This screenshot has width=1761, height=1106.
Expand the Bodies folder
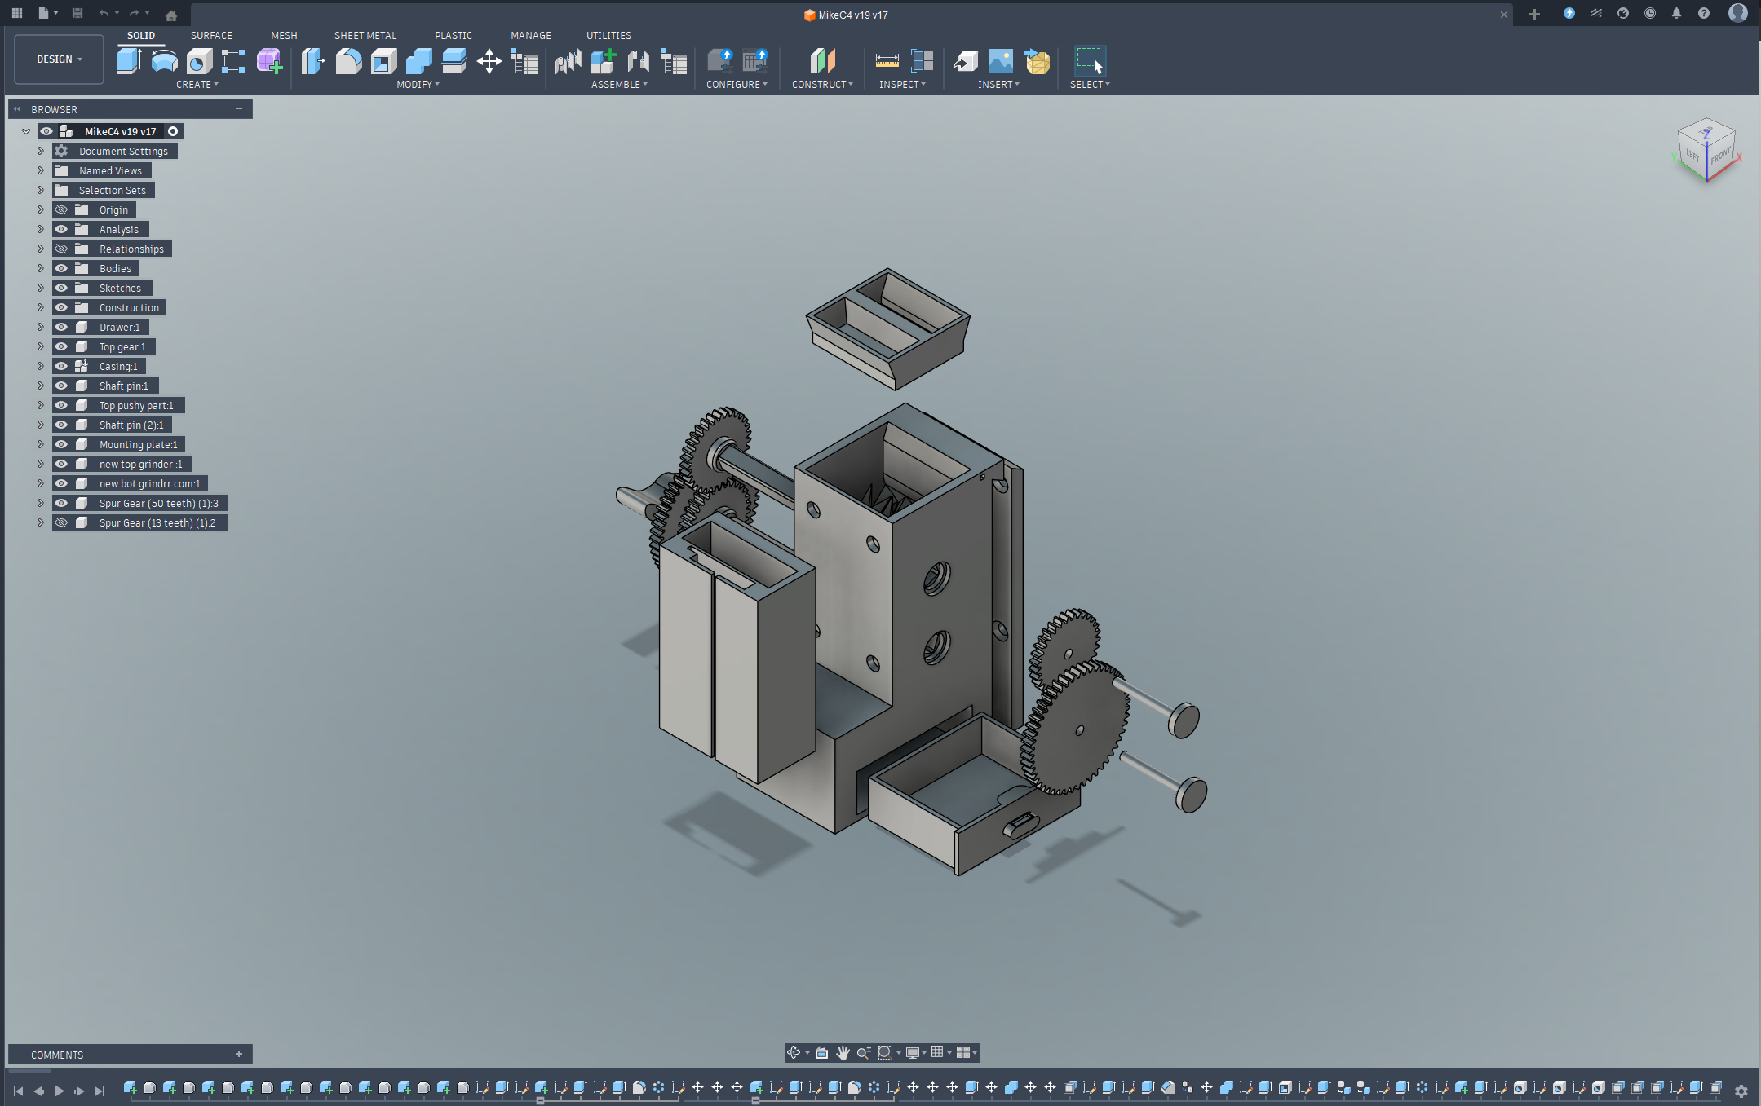pos(41,268)
